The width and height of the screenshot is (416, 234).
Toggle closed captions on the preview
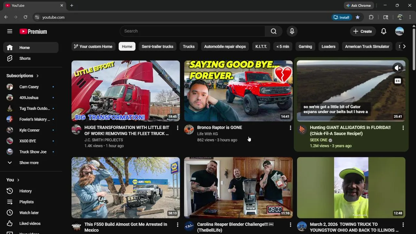[x=398, y=81]
